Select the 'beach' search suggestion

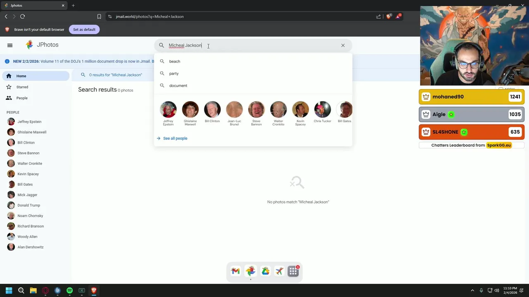pyautogui.click(x=253, y=61)
